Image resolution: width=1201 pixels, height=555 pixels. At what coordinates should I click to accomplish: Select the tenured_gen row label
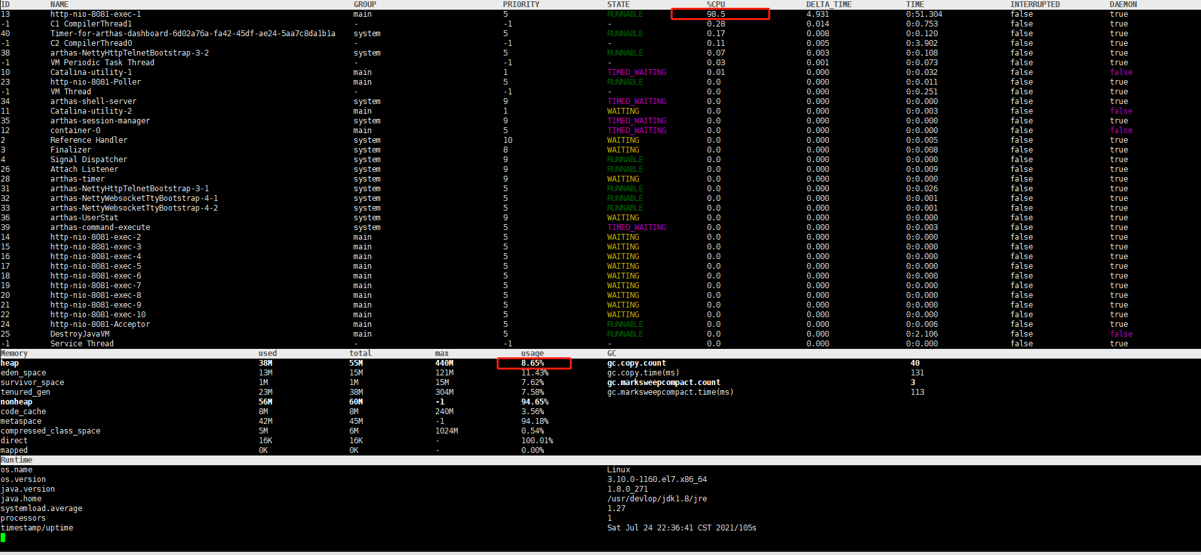pyautogui.click(x=25, y=392)
